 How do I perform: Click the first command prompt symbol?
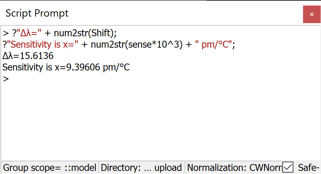(5, 33)
